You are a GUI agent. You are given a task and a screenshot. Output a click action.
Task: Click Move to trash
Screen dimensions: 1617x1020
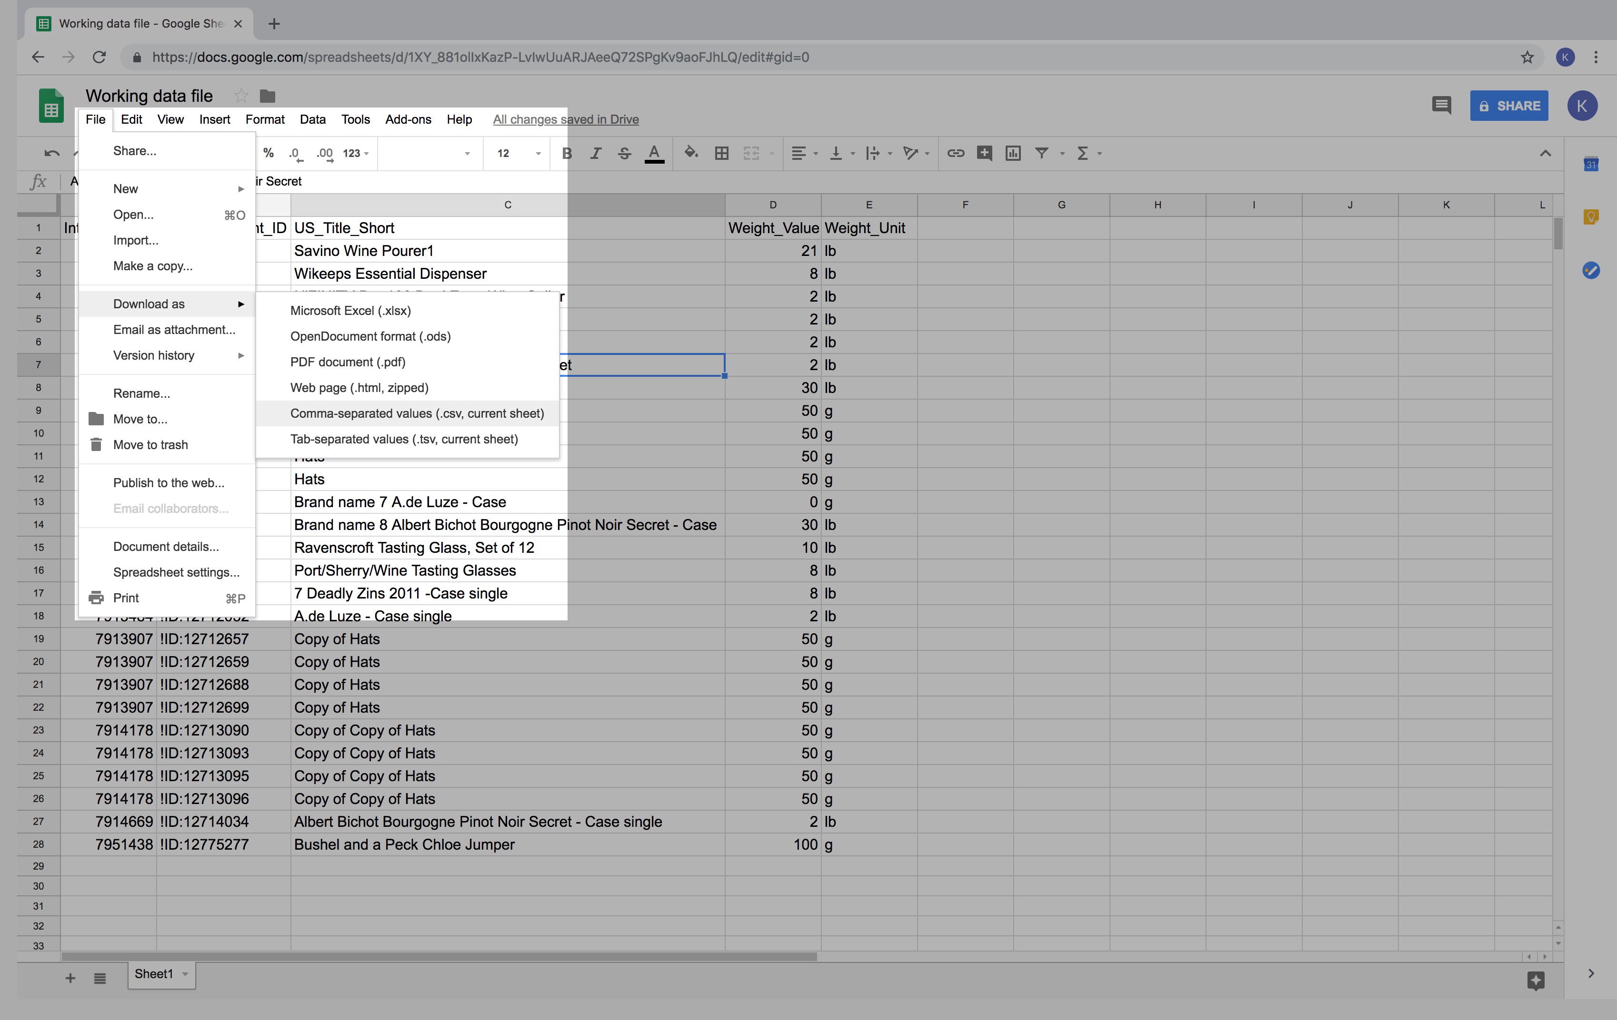pyautogui.click(x=167, y=445)
